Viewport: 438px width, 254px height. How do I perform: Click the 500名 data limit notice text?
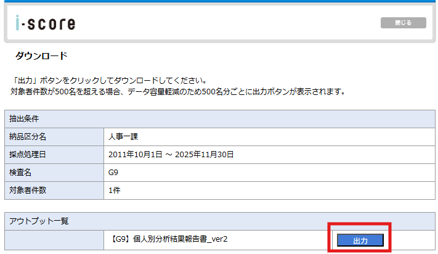(x=178, y=92)
